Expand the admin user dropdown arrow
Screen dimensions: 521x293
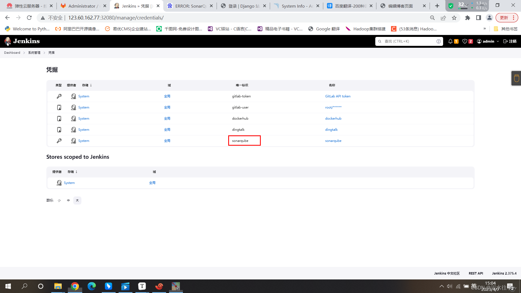(x=498, y=42)
